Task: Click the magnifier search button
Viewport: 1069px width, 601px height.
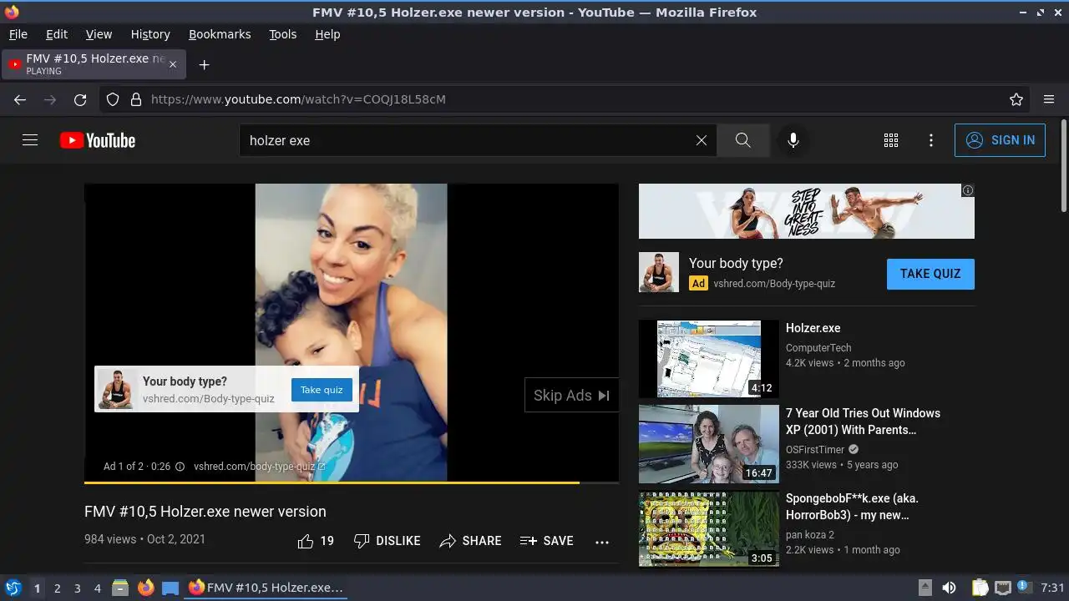Action: point(743,140)
